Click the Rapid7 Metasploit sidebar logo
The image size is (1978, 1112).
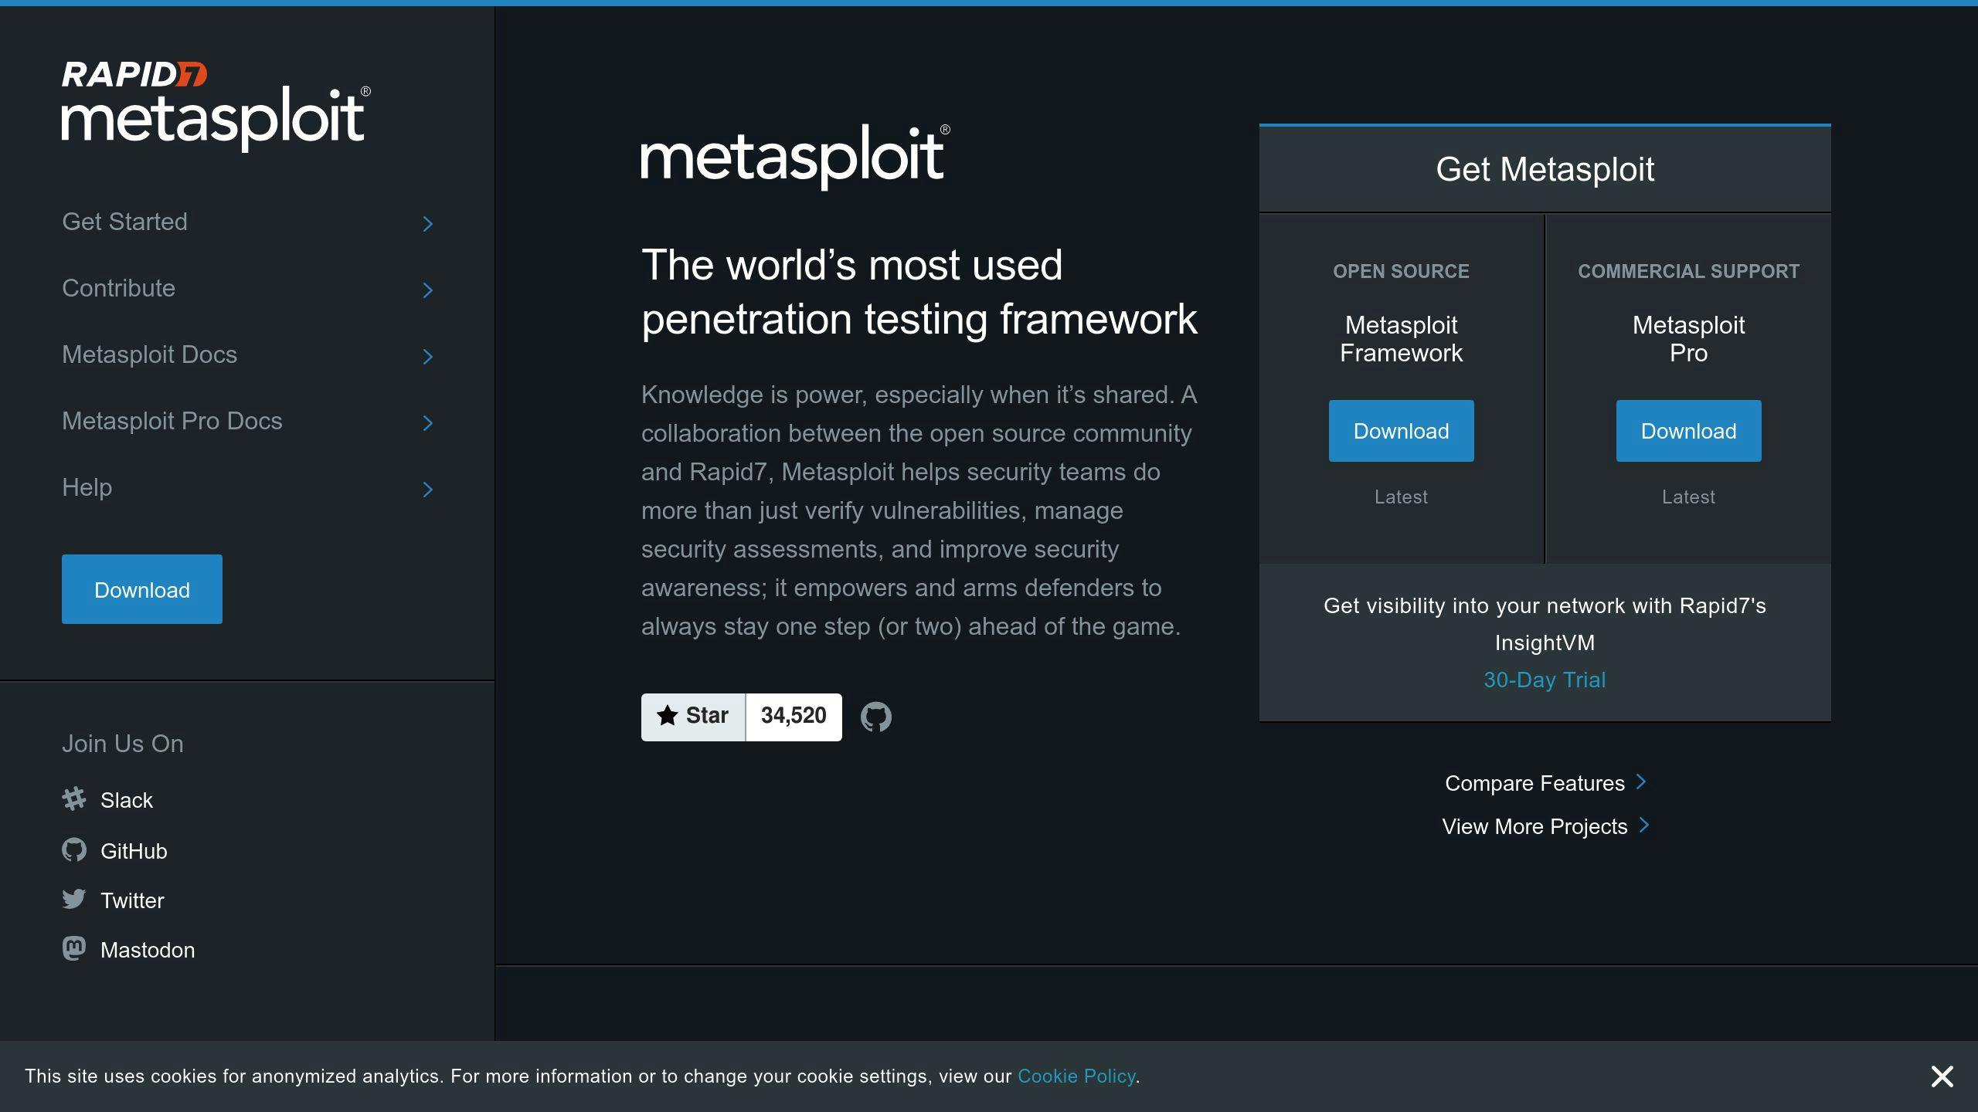click(216, 106)
